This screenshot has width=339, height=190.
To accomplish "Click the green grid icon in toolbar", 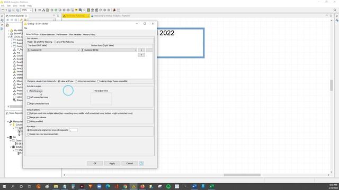I will [x=88, y=10].
